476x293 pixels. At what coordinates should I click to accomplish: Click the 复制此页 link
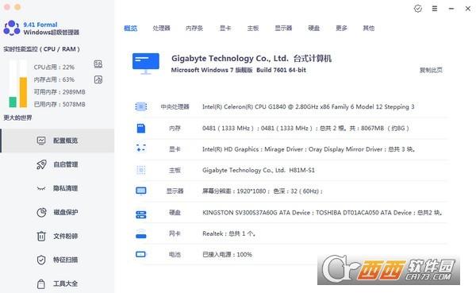[431, 70]
